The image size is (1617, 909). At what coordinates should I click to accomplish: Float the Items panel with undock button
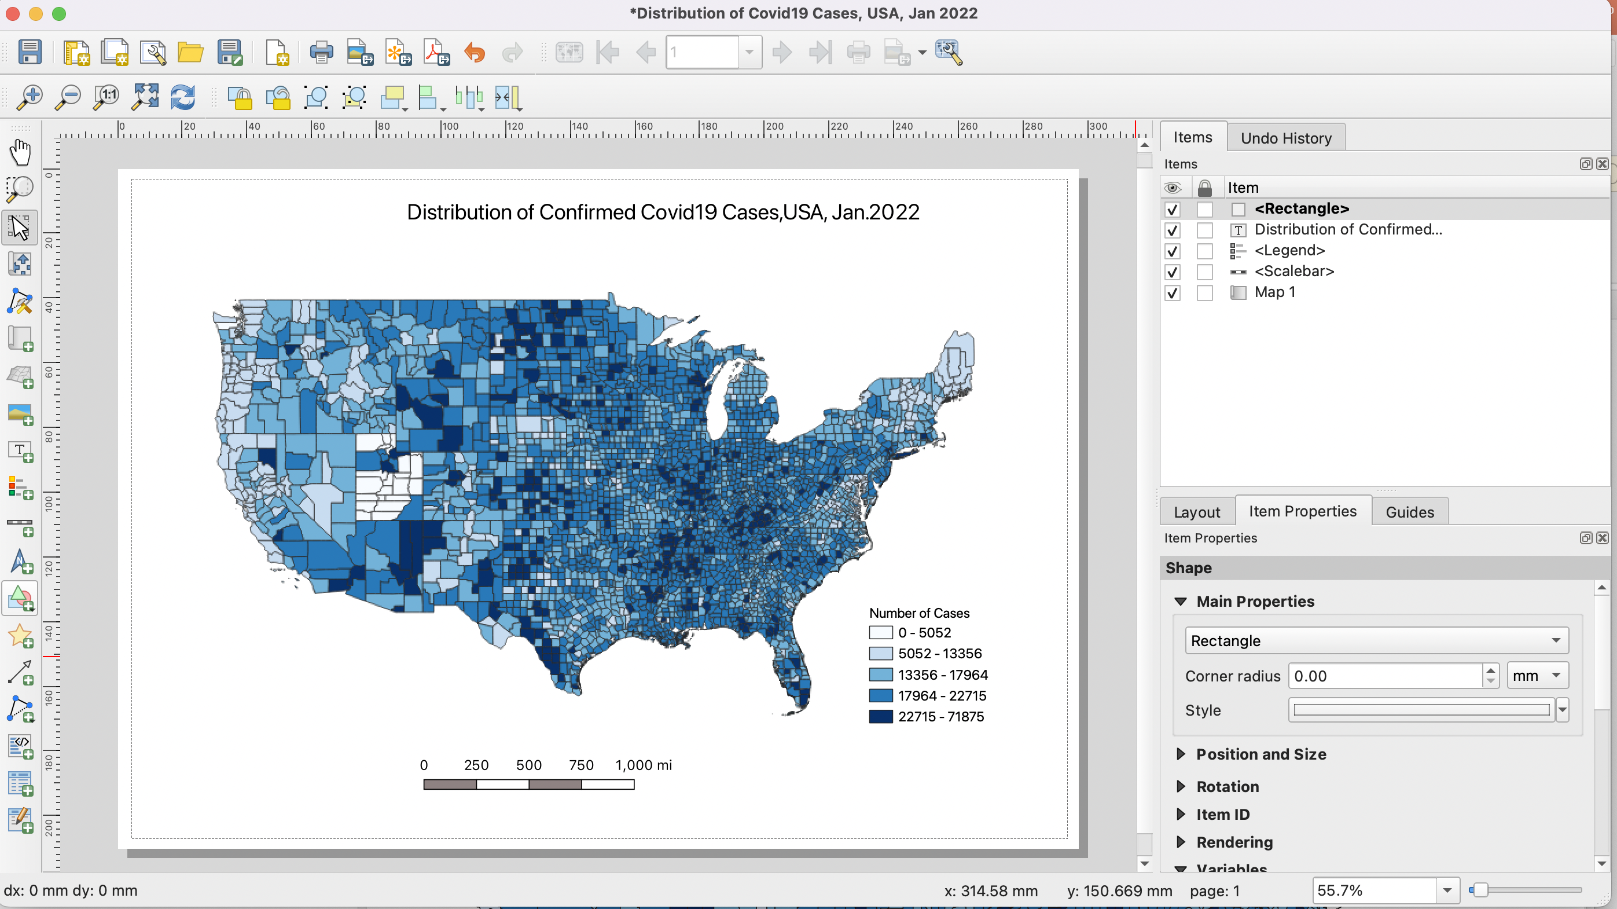[x=1586, y=164]
